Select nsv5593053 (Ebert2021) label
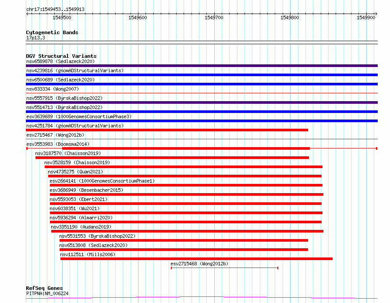 pos(78,199)
